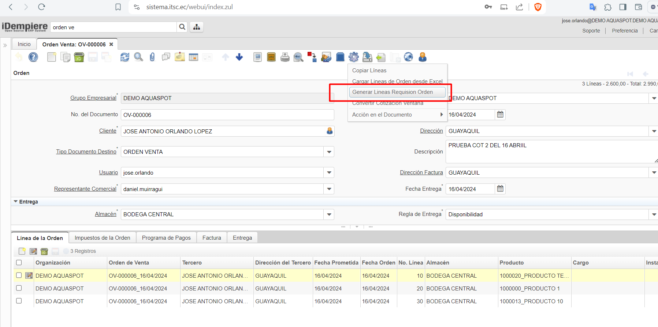Click the Help question mark toolbar icon
Viewport: 658px width, 327px height.
tap(33, 57)
